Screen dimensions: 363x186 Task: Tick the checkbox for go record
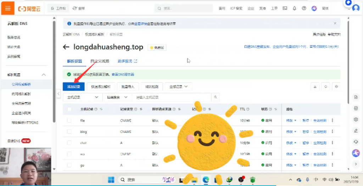click(69, 165)
